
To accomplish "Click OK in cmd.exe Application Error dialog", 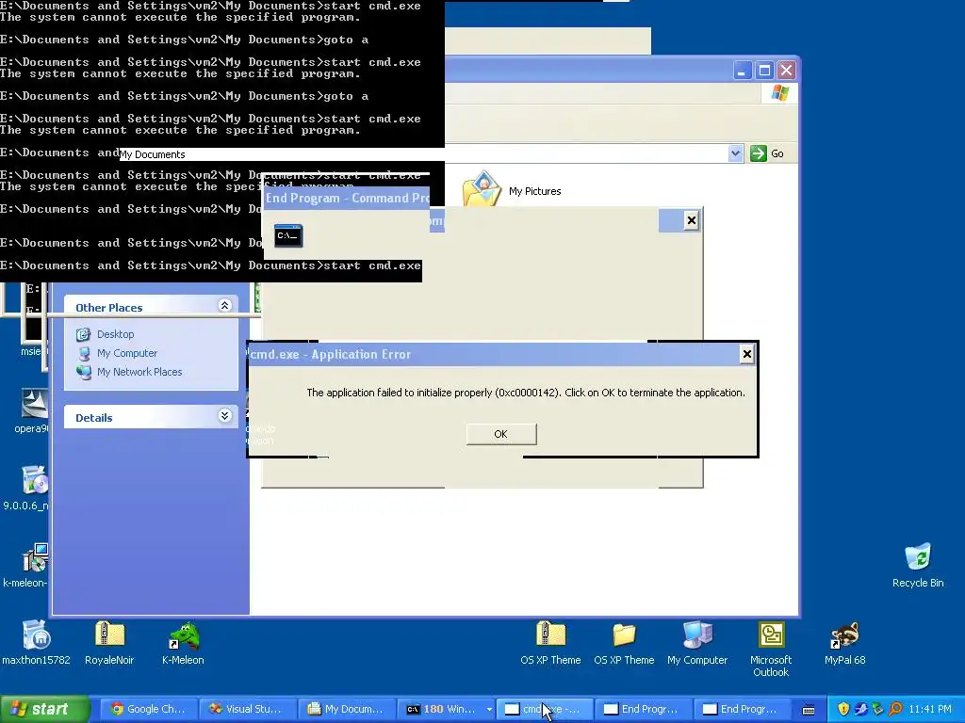I will pos(501,434).
